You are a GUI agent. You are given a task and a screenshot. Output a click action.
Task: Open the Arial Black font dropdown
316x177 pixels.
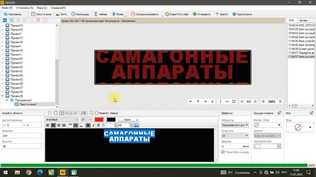62,119
